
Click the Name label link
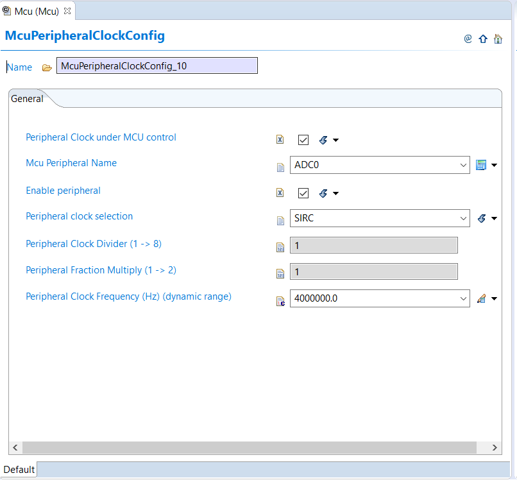coord(19,67)
